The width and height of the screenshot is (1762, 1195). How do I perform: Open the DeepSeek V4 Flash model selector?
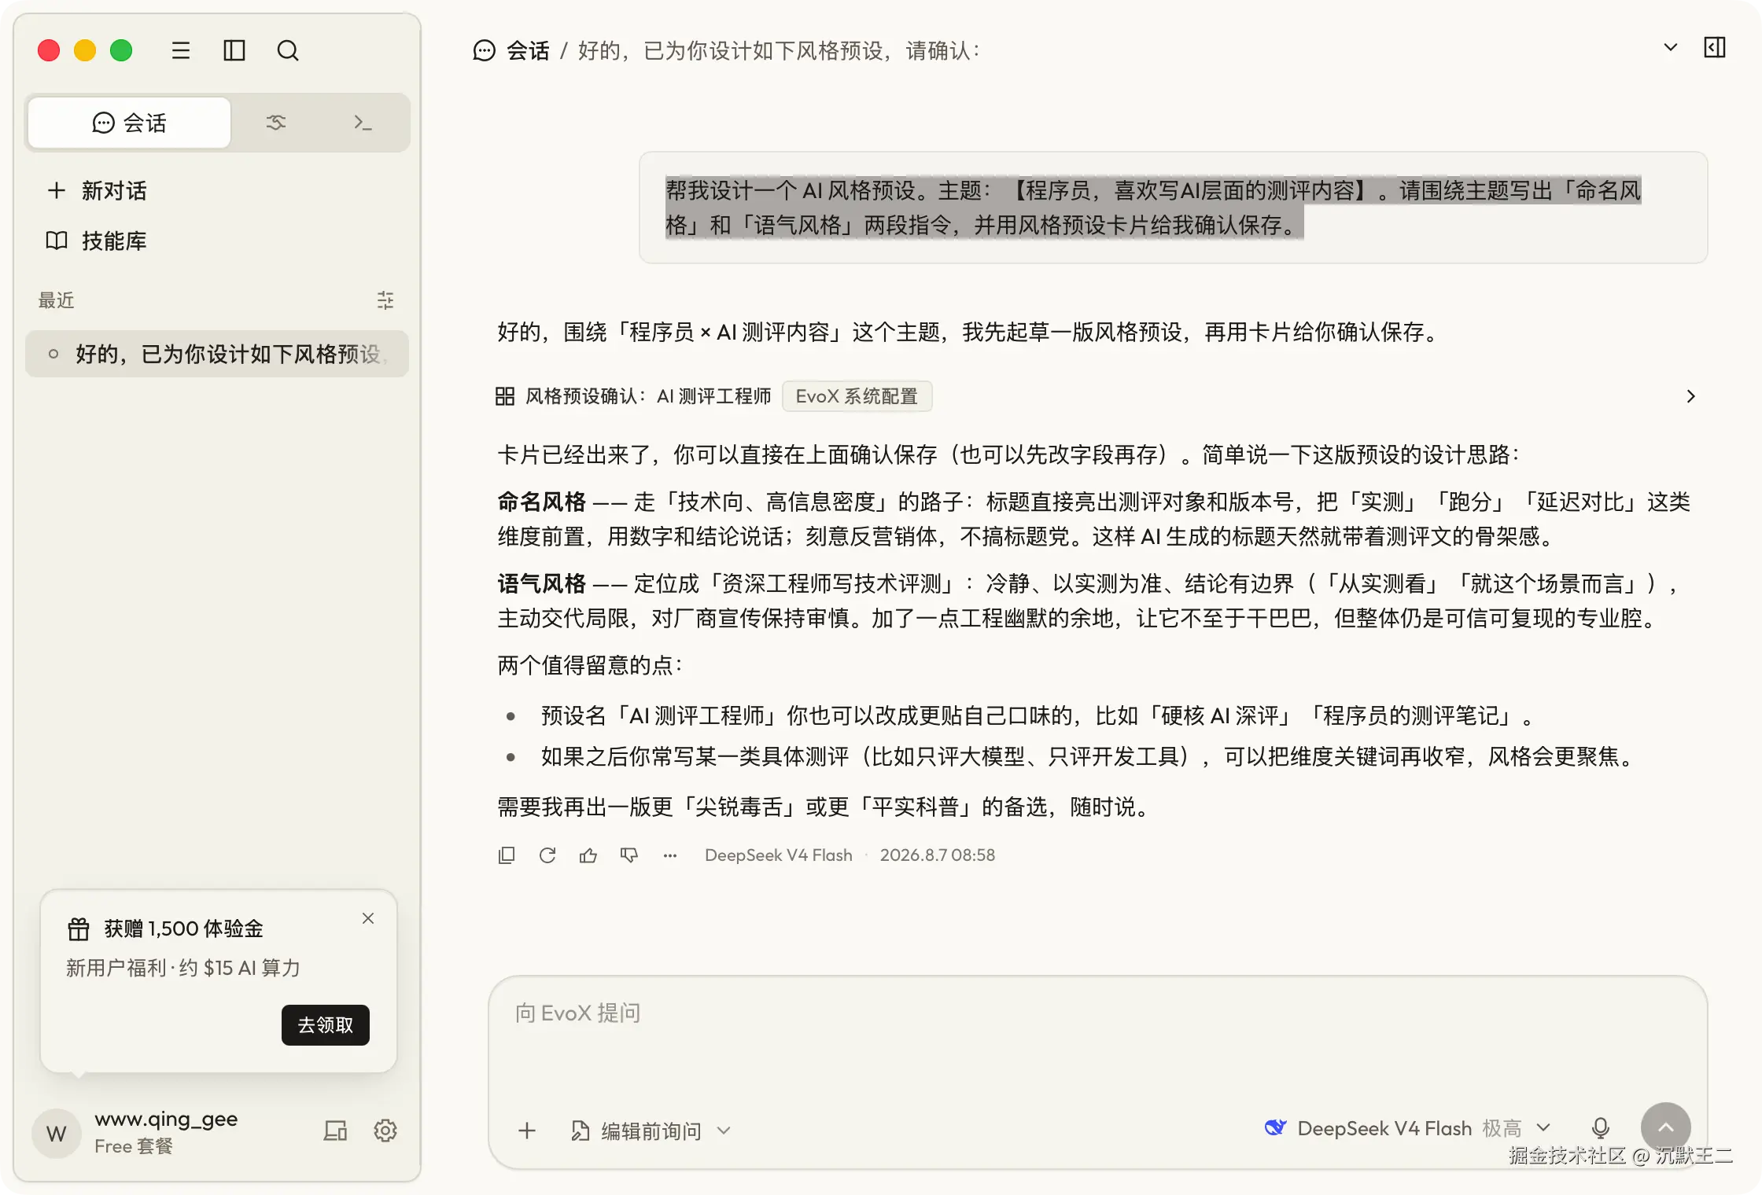pyautogui.click(x=1408, y=1129)
